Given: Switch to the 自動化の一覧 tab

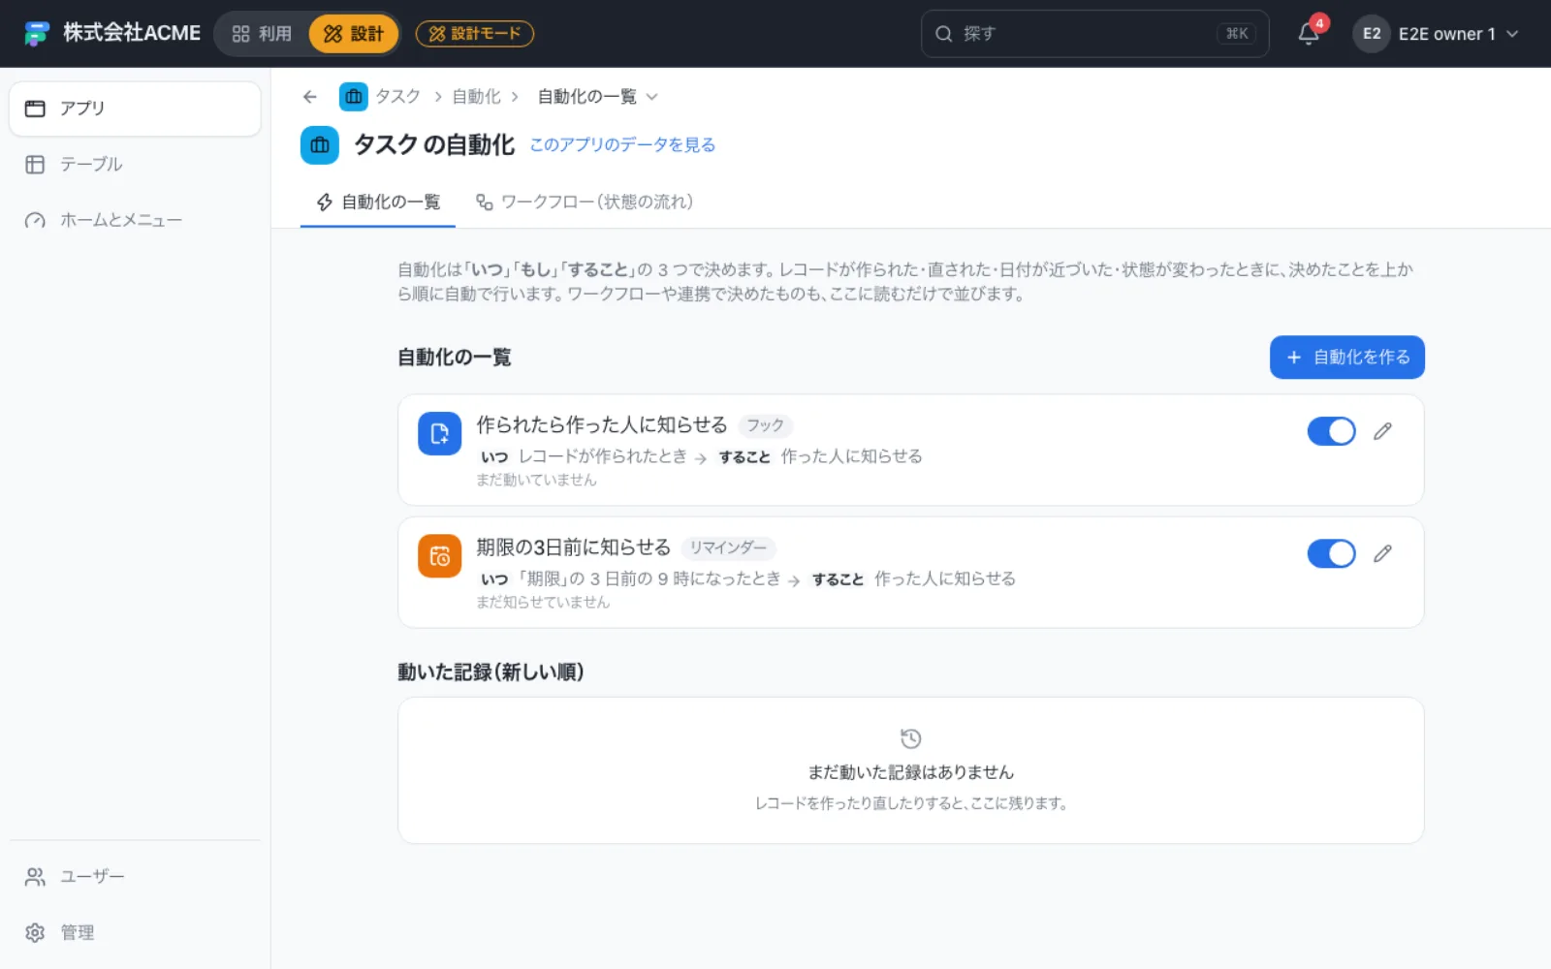Looking at the screenshot, I should click(x=378, y=202).
